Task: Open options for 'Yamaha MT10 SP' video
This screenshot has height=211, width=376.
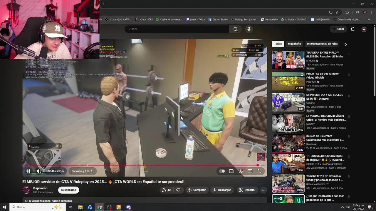Action: pos(349,177)
